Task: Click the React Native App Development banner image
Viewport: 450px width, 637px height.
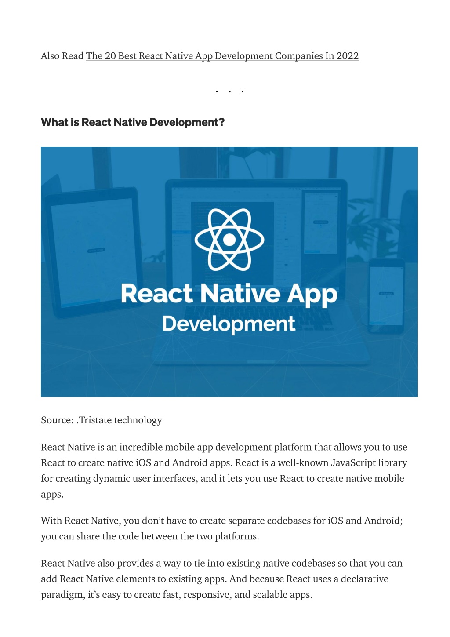Action: (x=229, y=272)
